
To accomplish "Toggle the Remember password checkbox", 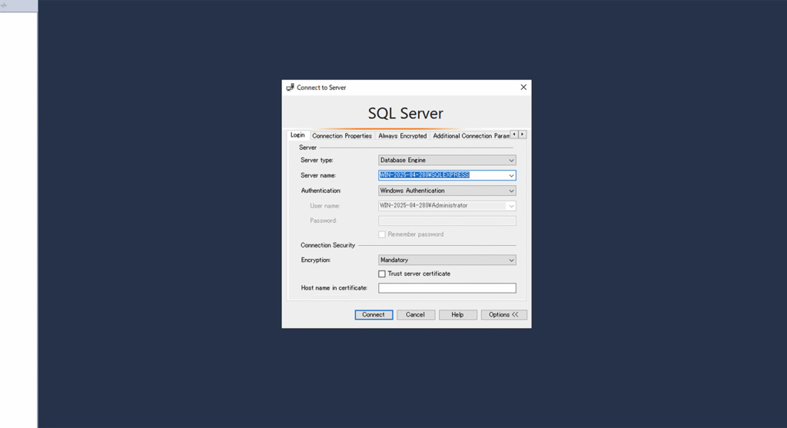I will click(x=382, y=234).
